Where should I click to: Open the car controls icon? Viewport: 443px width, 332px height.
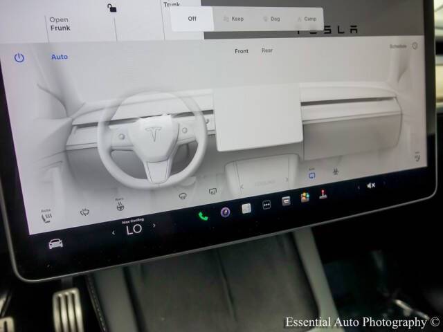tap(55, 243)
